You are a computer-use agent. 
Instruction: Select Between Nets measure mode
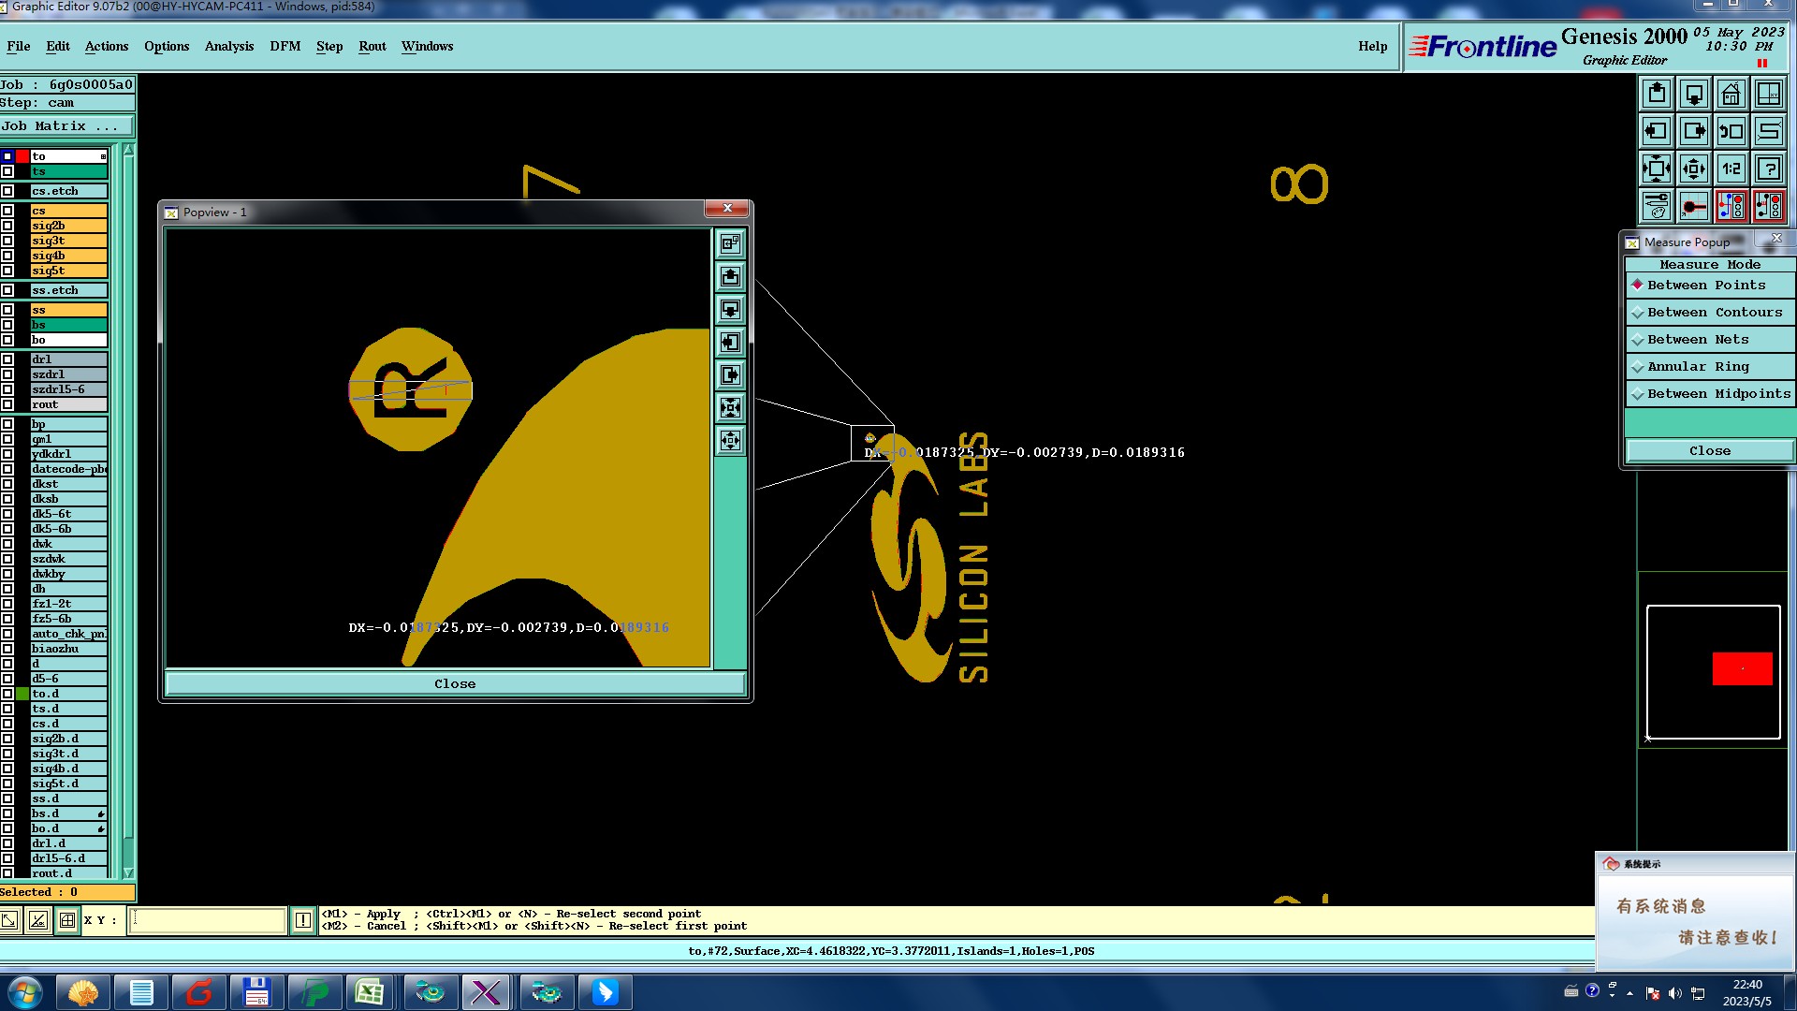[1710, 339]
